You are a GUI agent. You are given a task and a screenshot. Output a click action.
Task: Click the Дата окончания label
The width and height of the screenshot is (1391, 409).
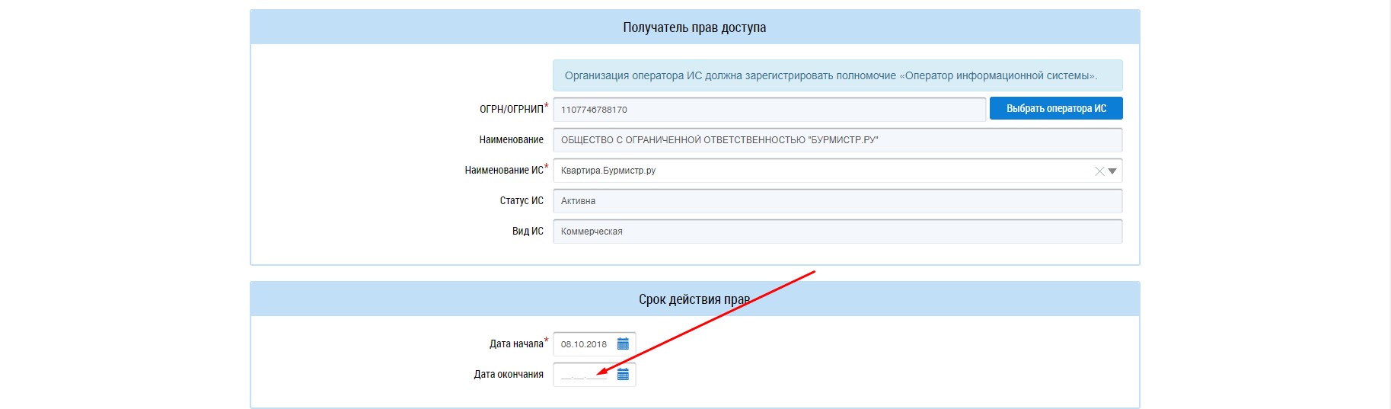509,375
